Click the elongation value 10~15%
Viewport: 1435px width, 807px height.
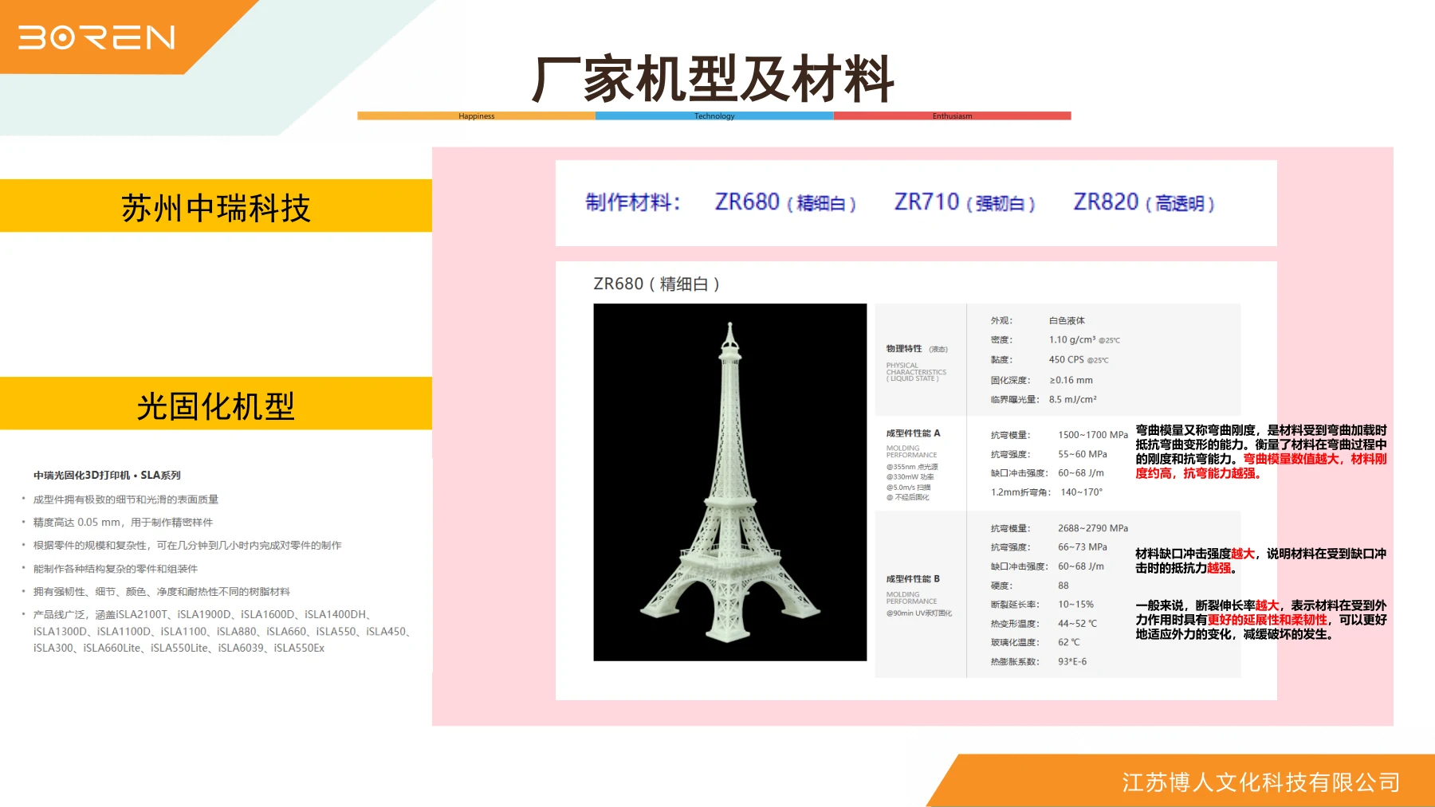(1076, 605)
